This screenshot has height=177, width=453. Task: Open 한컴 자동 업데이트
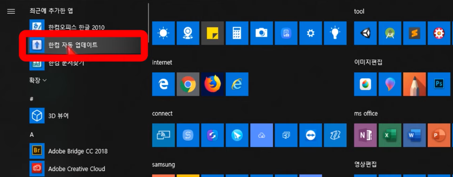pyautogui.click(x=84, y=45)
